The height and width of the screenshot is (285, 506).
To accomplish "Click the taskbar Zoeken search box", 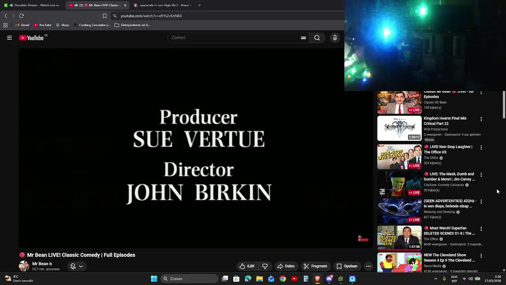I will (x=190, y=279).
